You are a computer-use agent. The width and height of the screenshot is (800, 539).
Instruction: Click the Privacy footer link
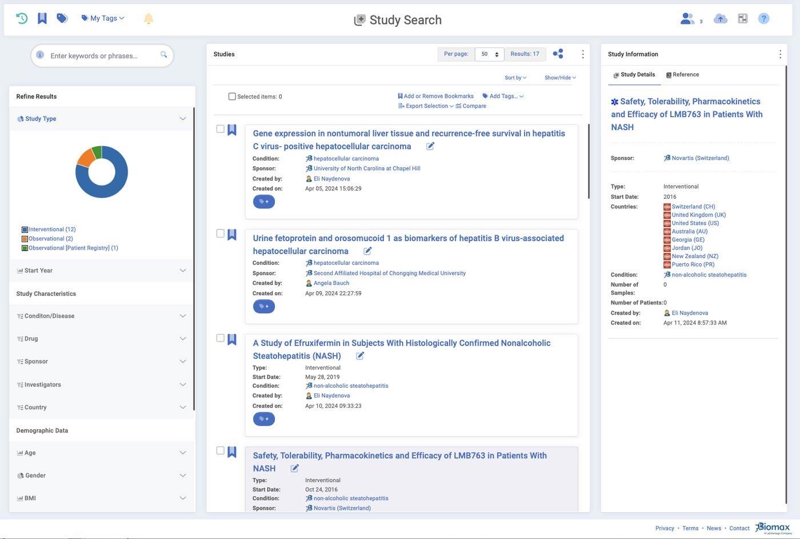[x=665, y=528]
